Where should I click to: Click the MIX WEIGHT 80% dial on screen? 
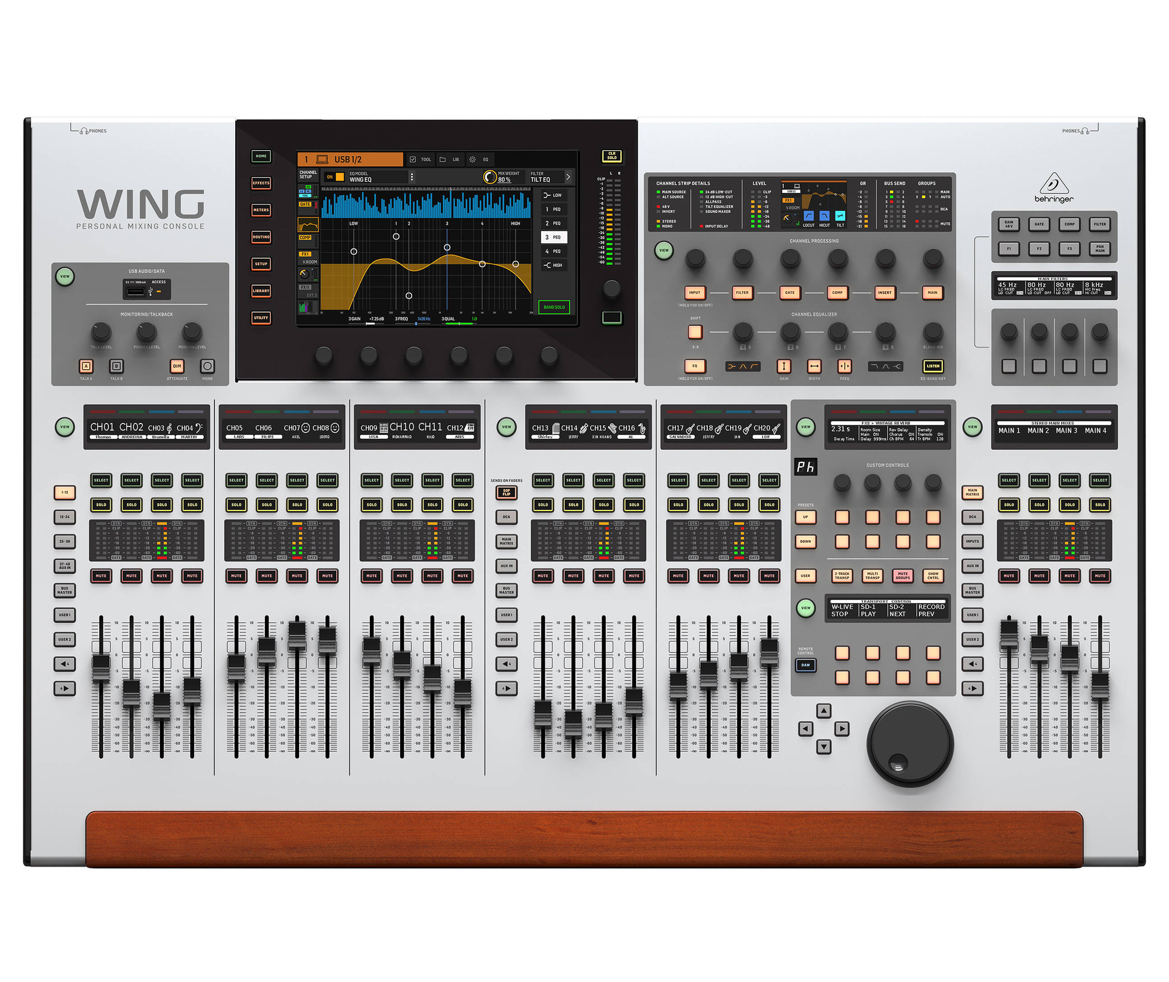point(490,177)
